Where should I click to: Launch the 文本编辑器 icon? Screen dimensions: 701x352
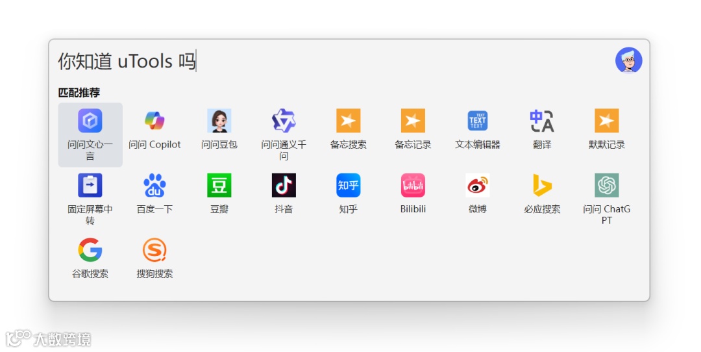(478, 121)
